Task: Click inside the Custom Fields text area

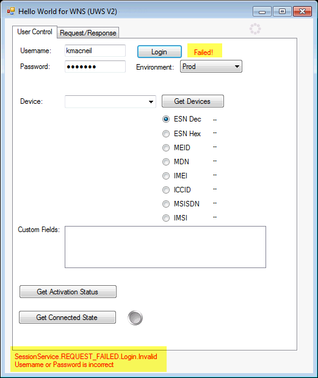Action: 165,247
